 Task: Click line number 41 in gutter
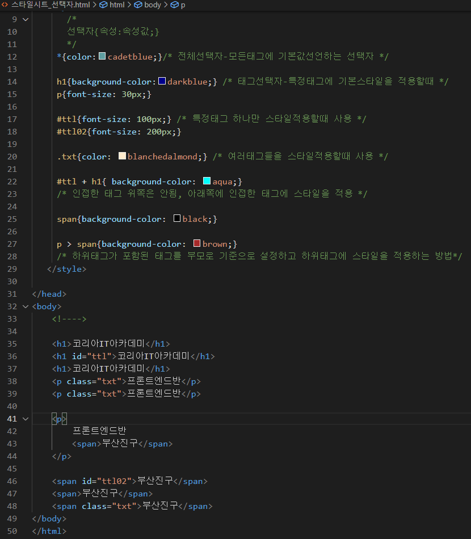(x=12, y=419)
